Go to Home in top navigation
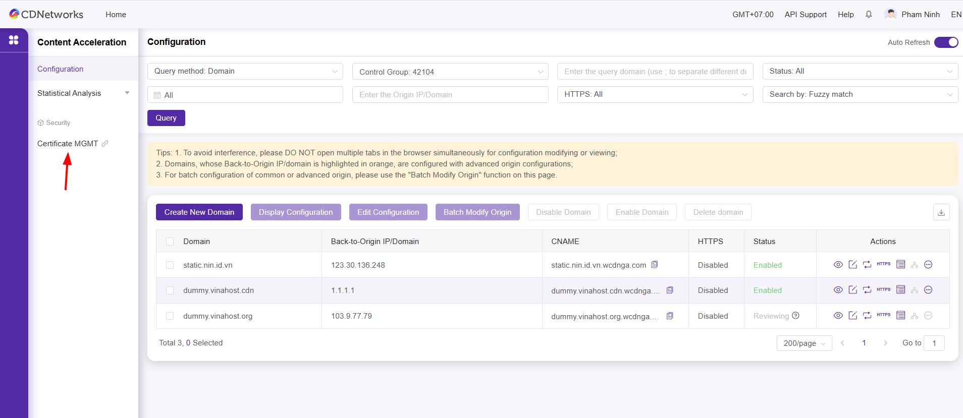Image resolution: width=963 pixels, height=418 pixels. tap(116, 15)
